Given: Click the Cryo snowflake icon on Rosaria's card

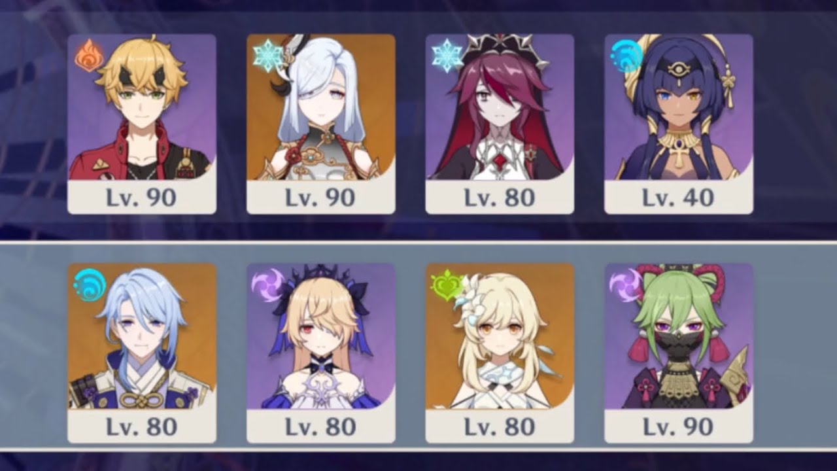Looking at the screenshot, I should pyautogui.click(x=447, y=56).
